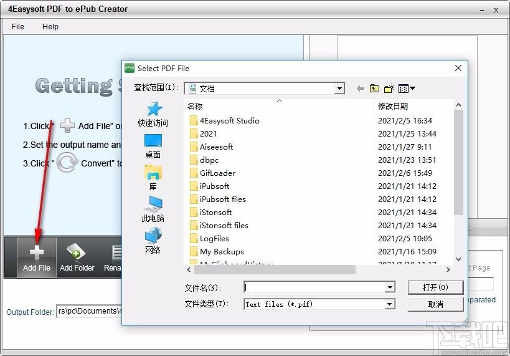Open the File menu

click(x=18, y=26)
